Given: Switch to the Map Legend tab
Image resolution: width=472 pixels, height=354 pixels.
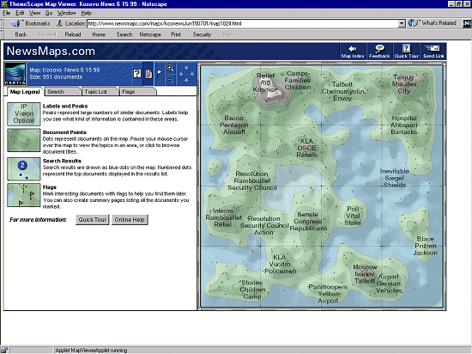Looking at the screenshot, I should [x=24, y=92].
